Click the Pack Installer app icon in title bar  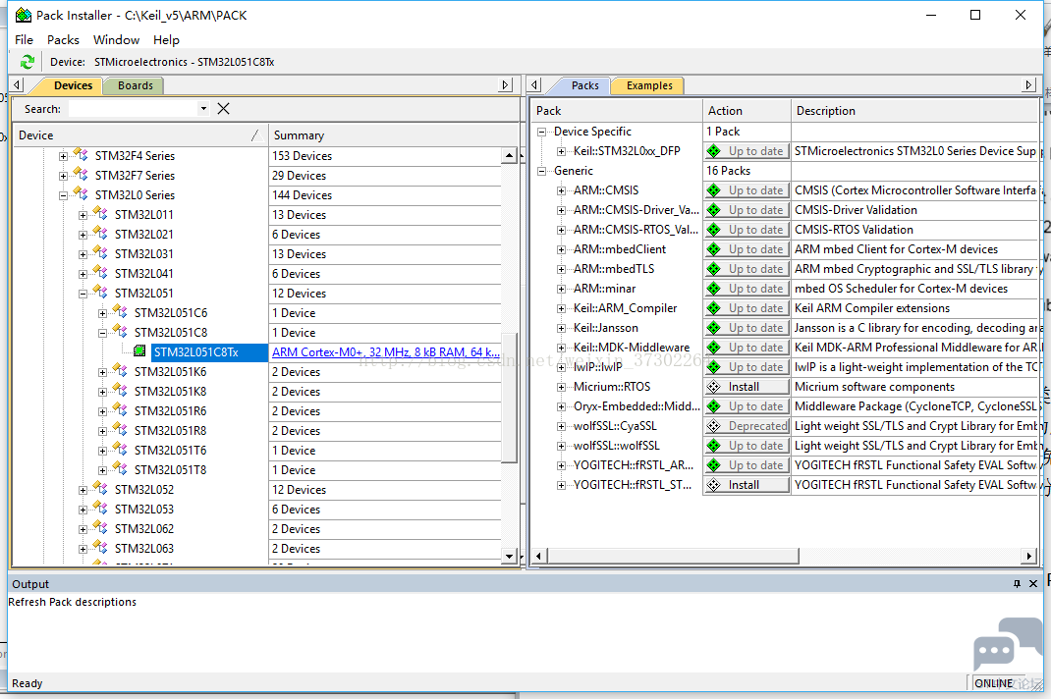pos(24,15)
